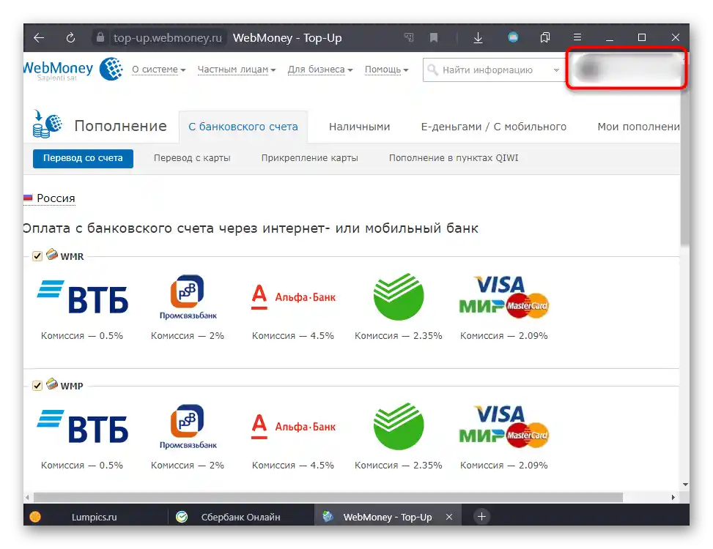Screen dimensions: 713x549
Task: Click the blurred user account area
Action: tap(626, 68)
